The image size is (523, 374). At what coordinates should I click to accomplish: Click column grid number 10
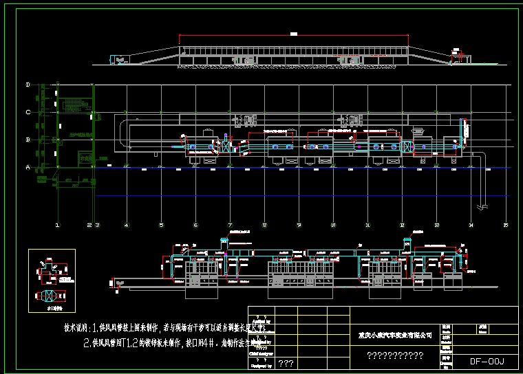(333, 224)
